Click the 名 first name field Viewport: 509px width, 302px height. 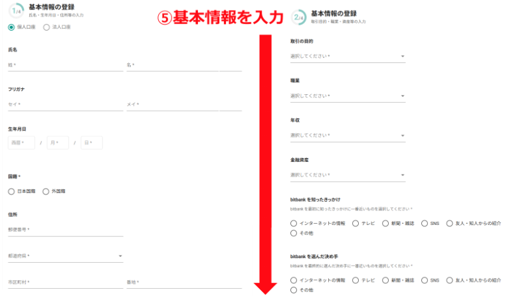tap(184, 65)
